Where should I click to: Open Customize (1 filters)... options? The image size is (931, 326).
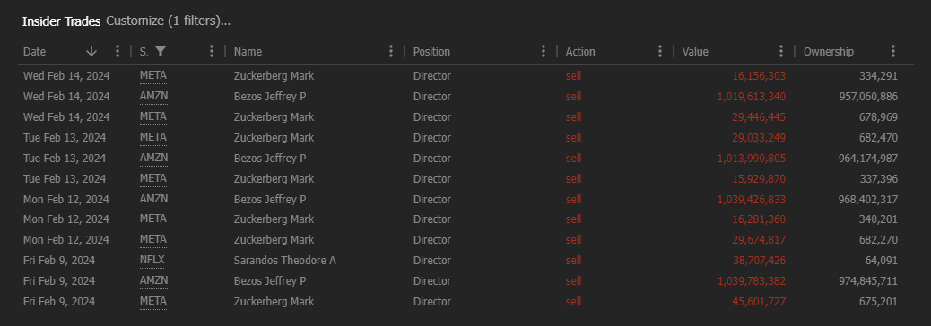[x=169, y=21]
